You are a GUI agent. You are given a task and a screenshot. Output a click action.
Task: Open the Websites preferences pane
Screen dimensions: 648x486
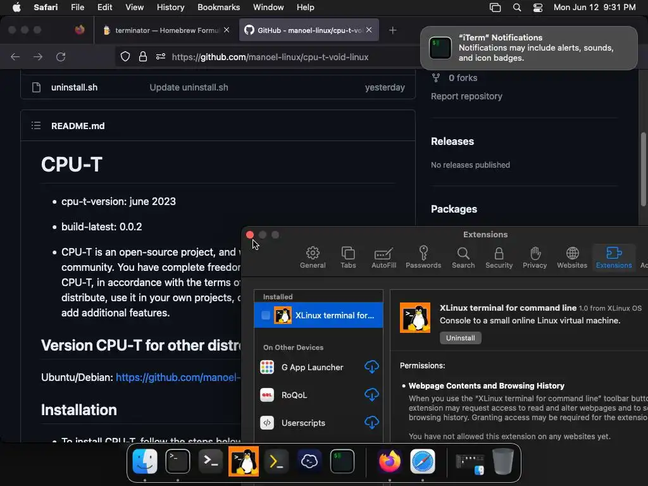(572, 258)
